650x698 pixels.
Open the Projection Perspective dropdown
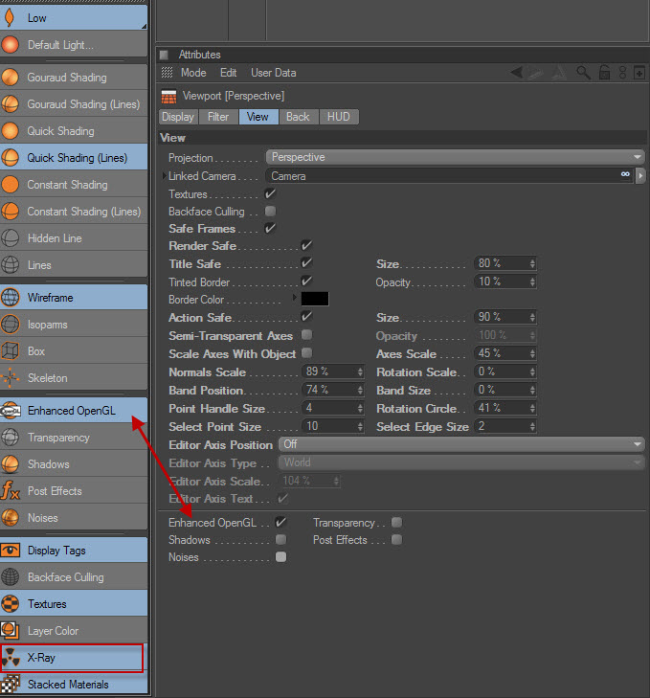455,157
